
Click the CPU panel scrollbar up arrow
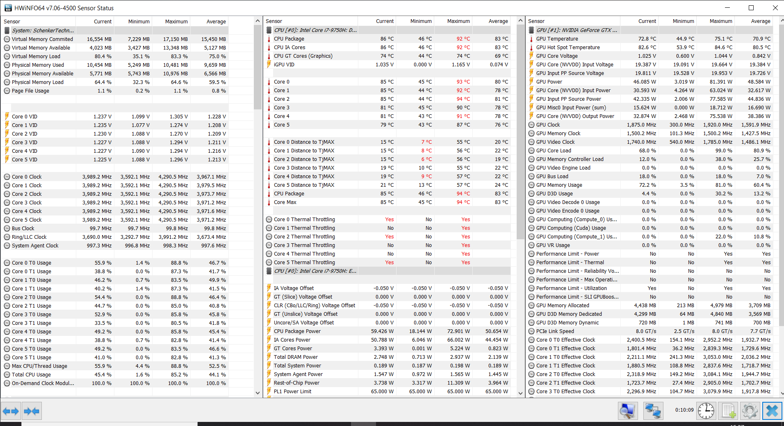pyautogui.click(x=520, y=20)
